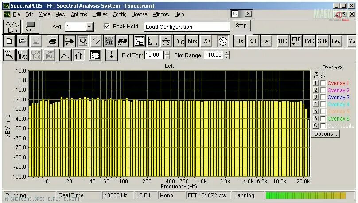Open the Leq measurement utility
358x203 pixels.
point(336,41)
